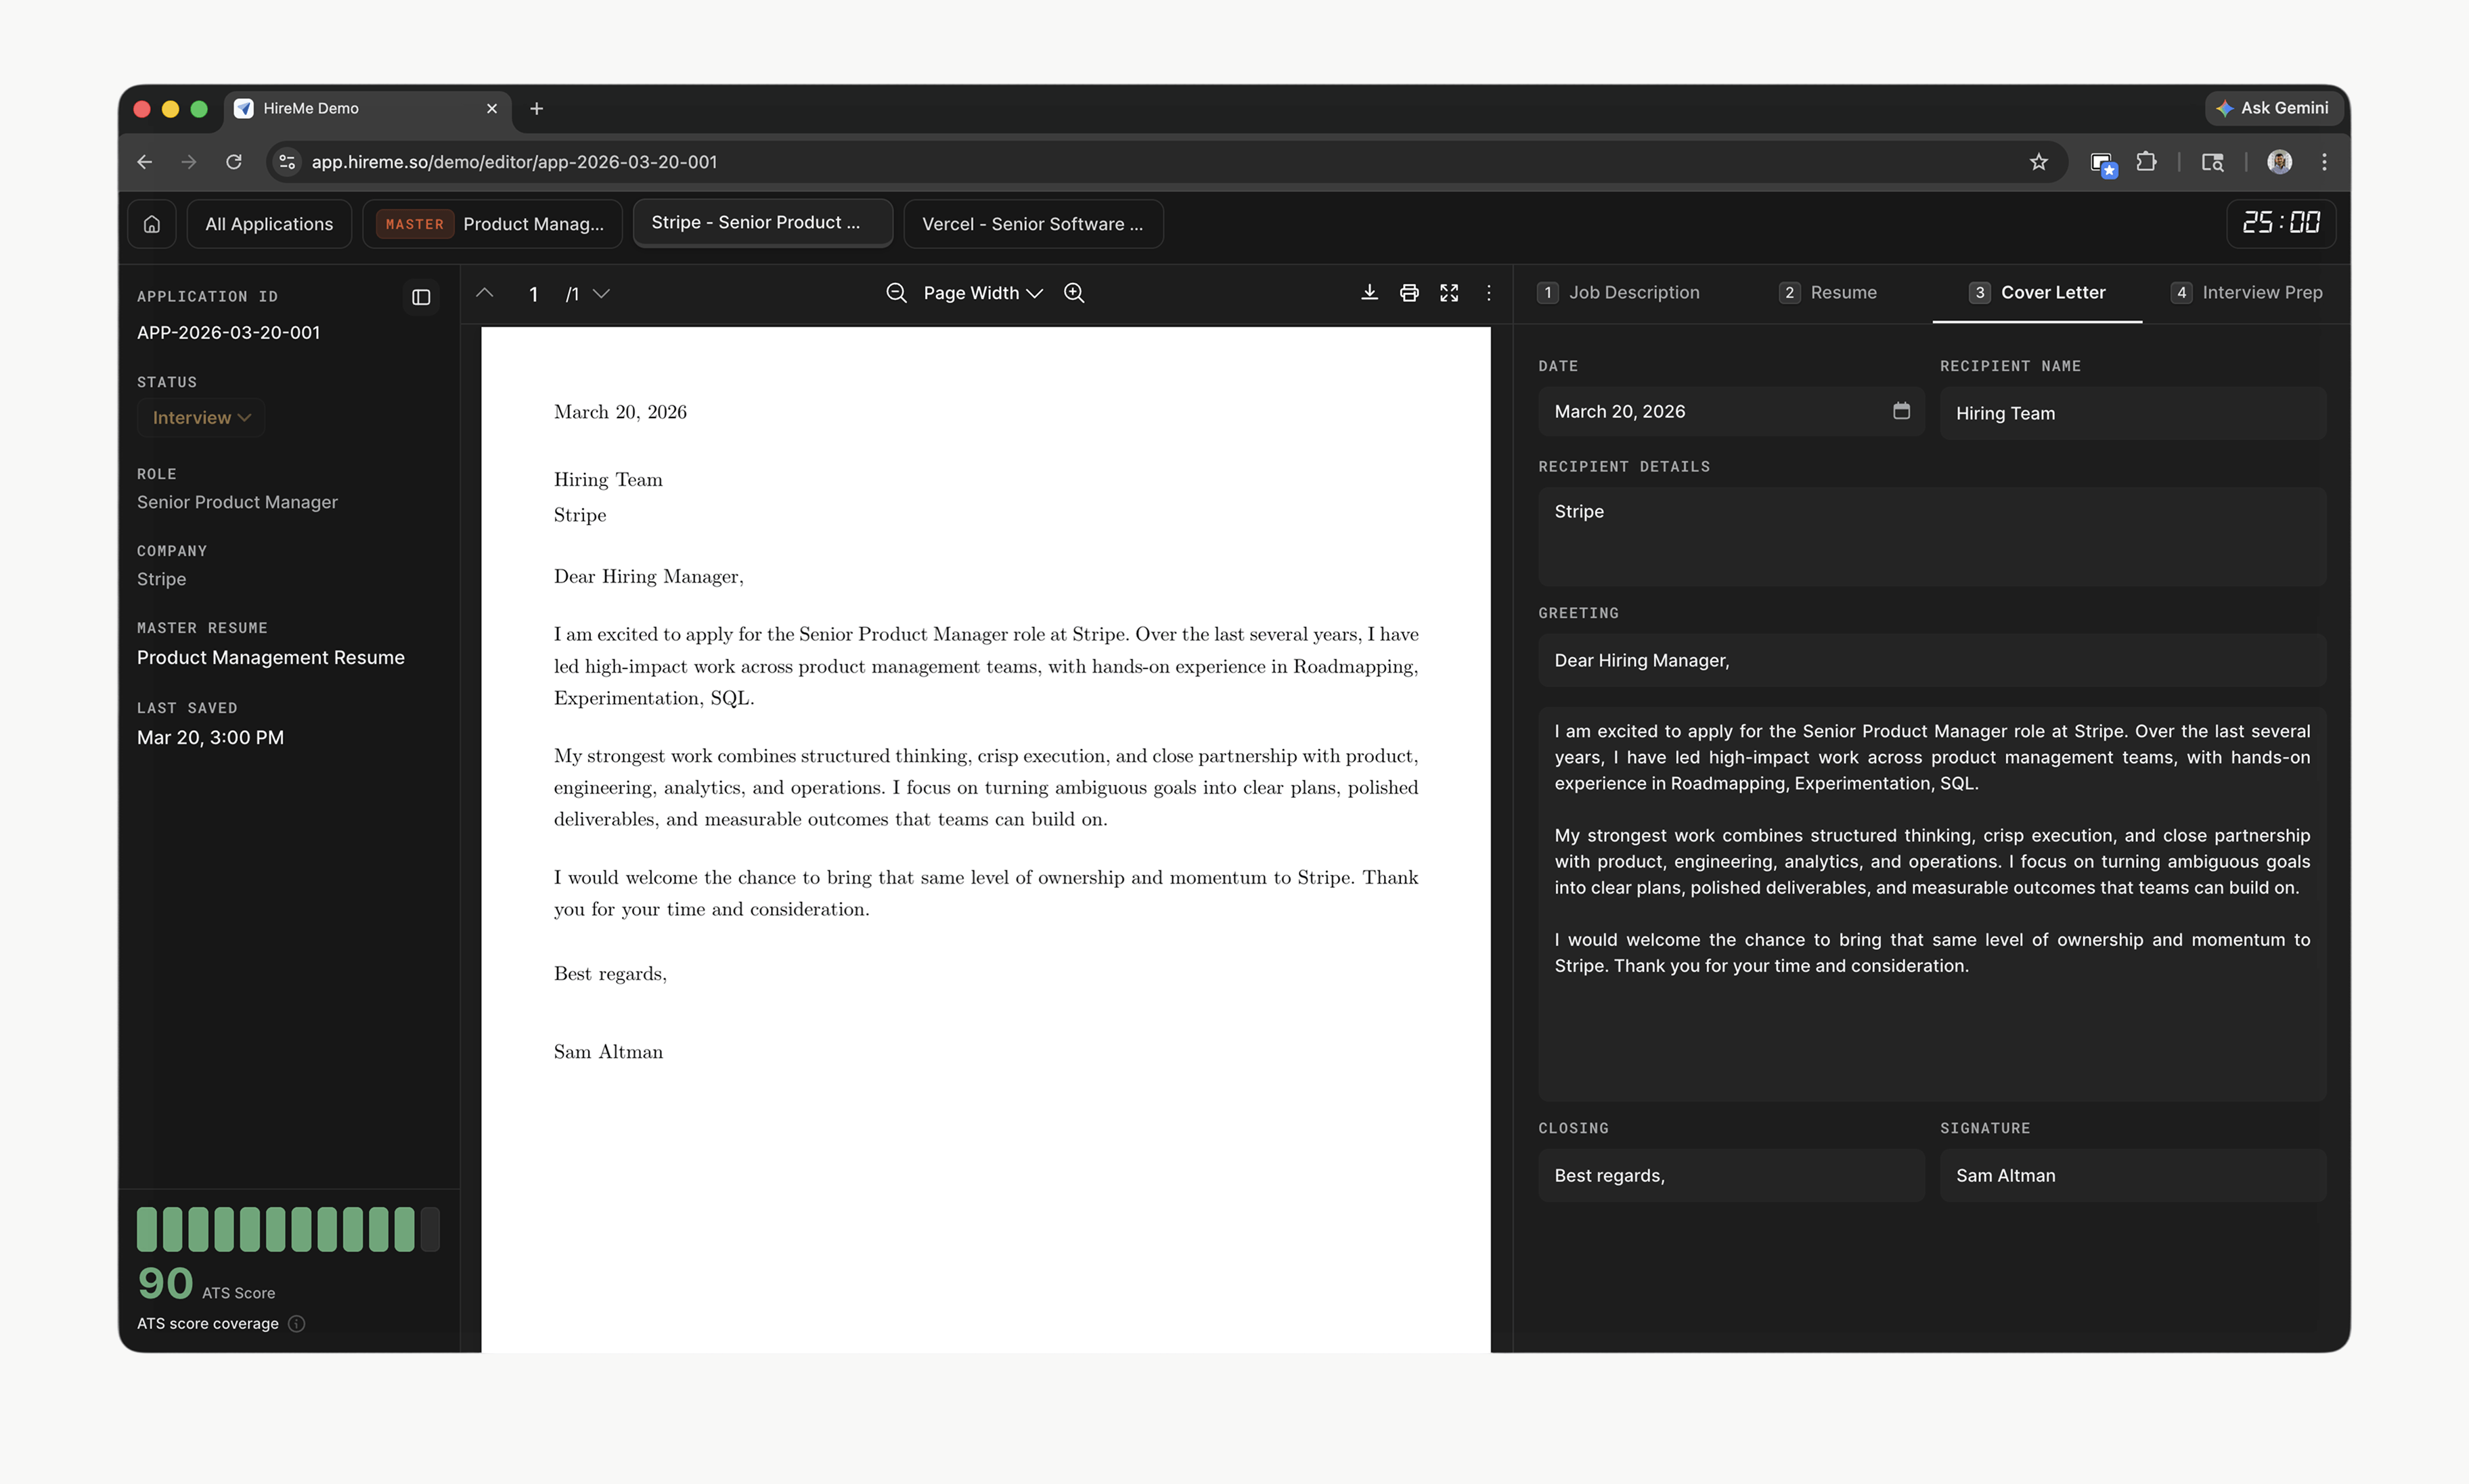This screenshot has height=1484, width=2469.
Task: Open the Interview status dropdown
Action: (200, 417)
